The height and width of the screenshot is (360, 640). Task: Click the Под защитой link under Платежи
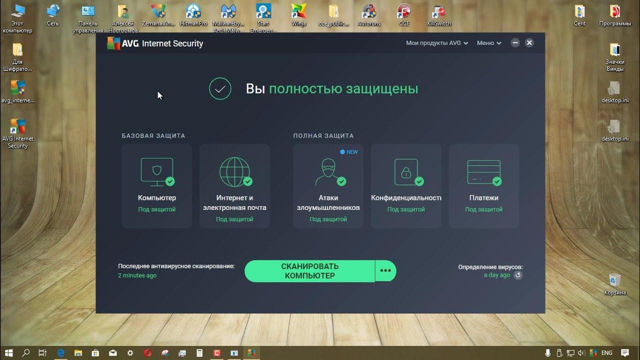[x=484, y=209]
